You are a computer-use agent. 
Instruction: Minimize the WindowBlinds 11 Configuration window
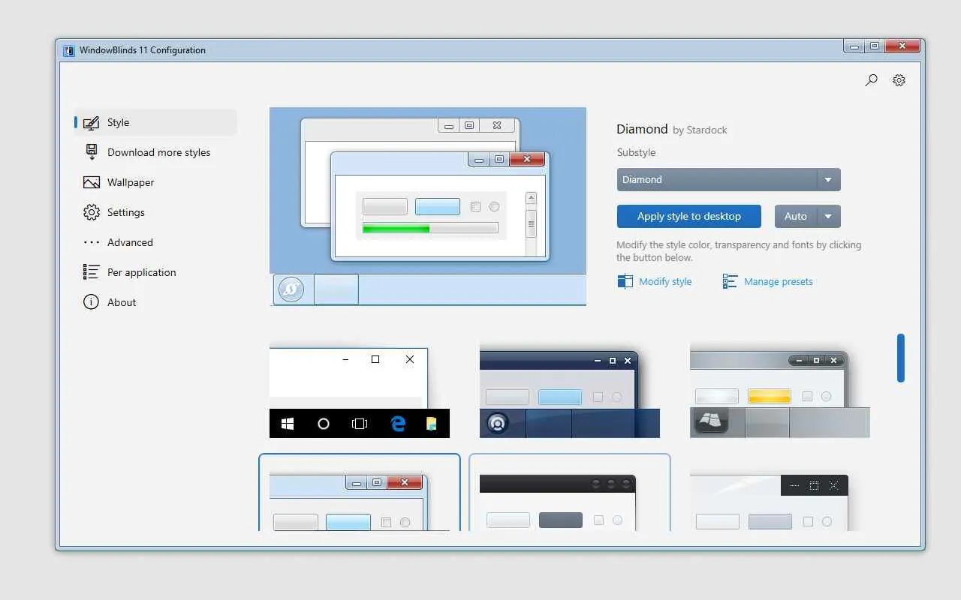pyautogui.click(x=854, y=46)
